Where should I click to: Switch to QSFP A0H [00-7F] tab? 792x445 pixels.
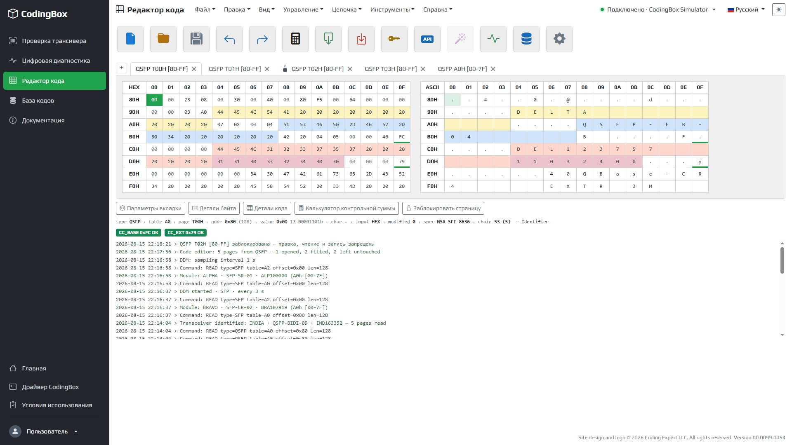[462, 69]
